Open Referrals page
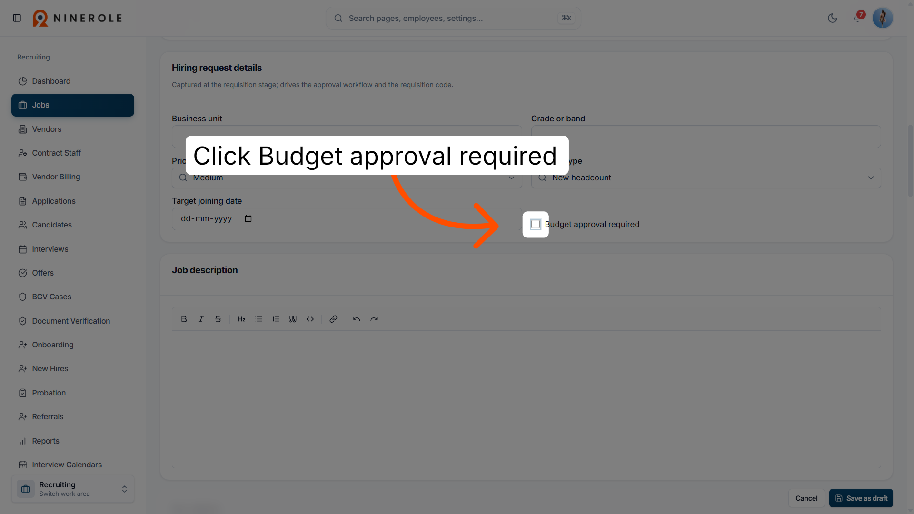 (x=73, y=416)
